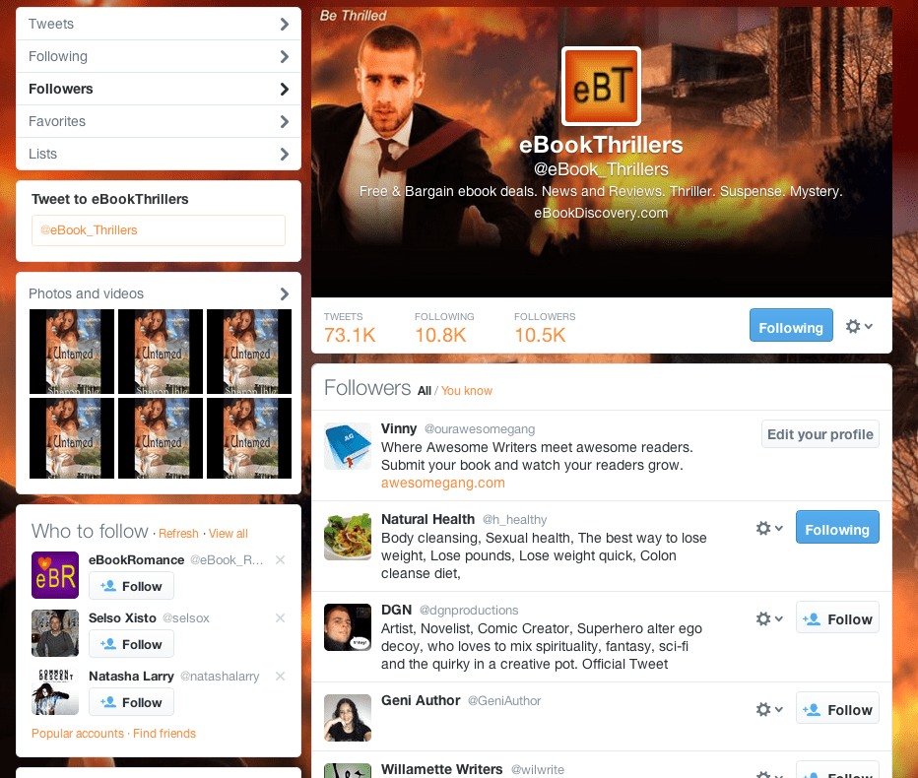The image size is (918, 778).
Task: Dismiss Natasha Larry follow suggestion
Action: [281, 677]
